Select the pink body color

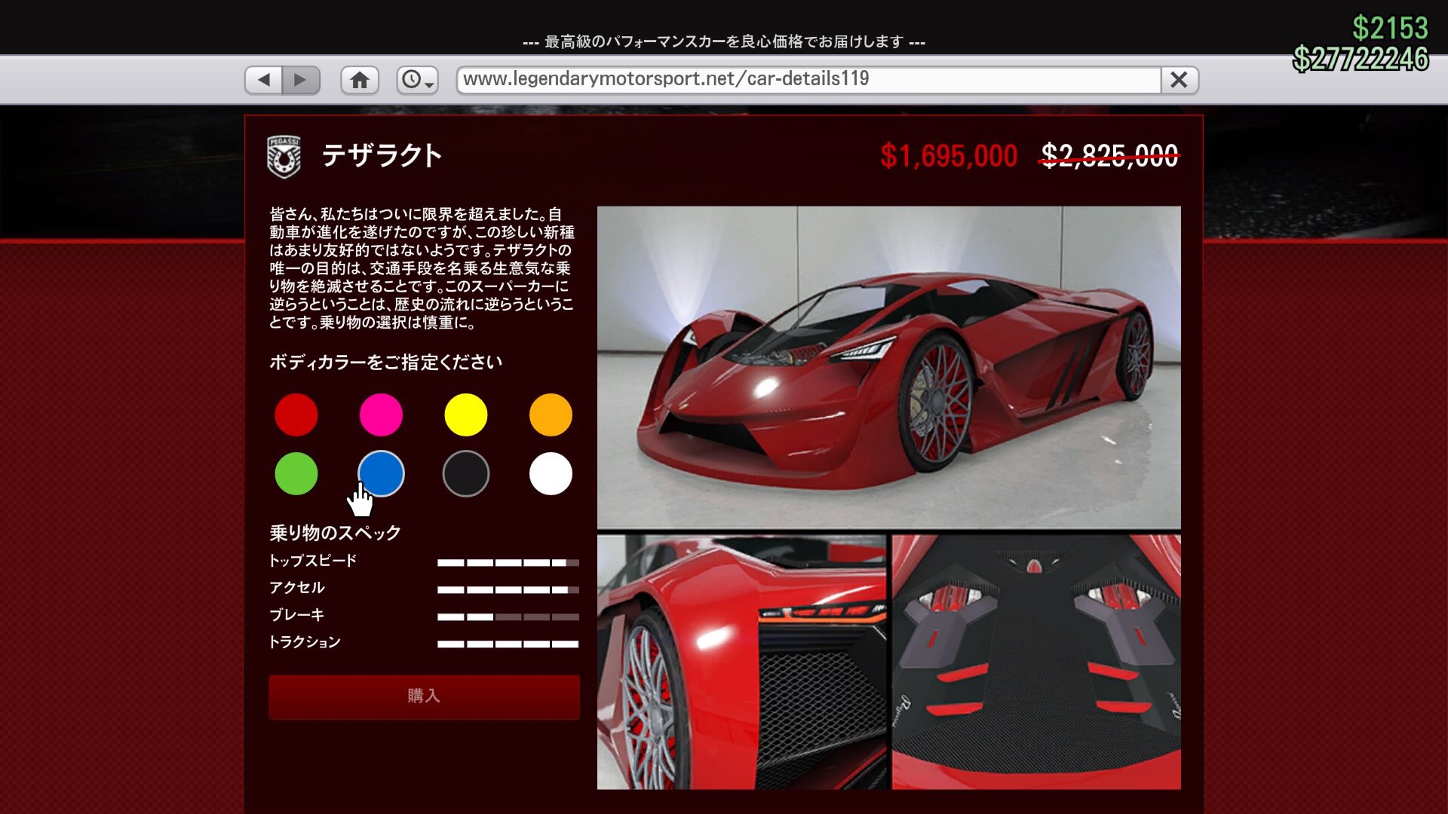[381, 415]
